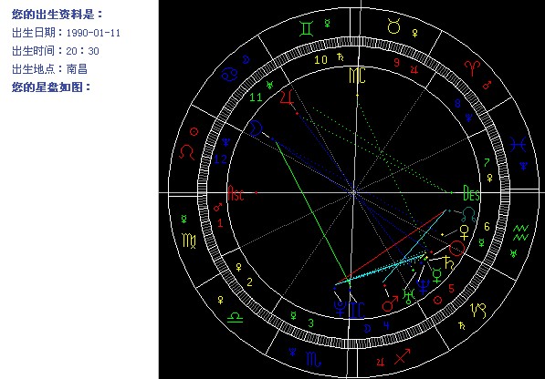
Task: Click the blue Pisces zodiac glyph
Action: 518,144
